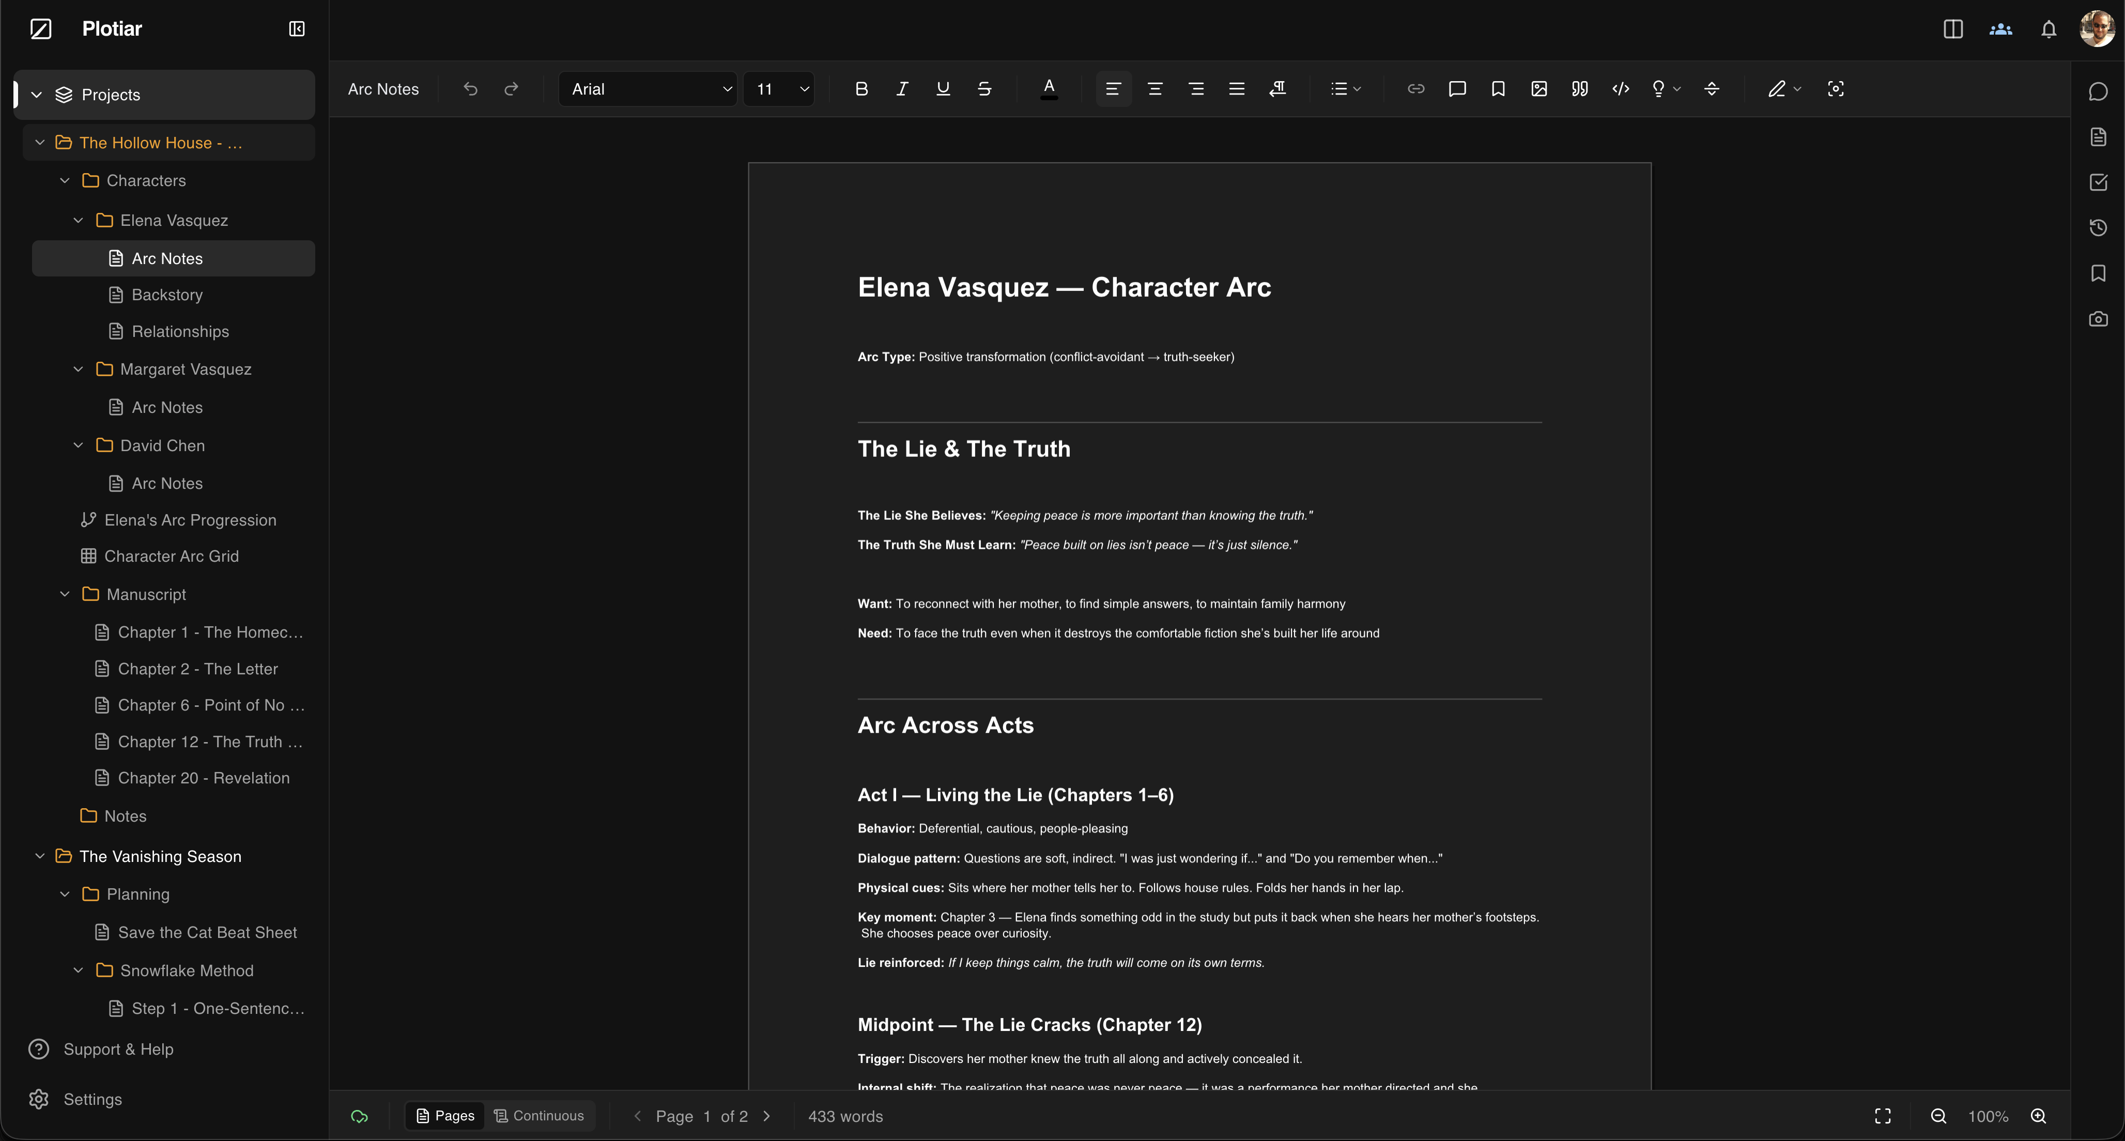The image size is (2125, 1141).
Task: Open Support & Help
Action: coord(118,1049)
